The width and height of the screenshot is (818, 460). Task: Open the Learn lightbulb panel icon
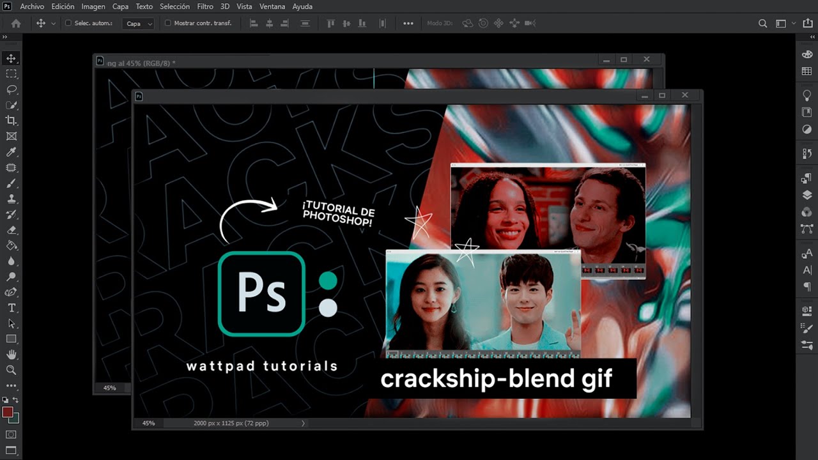(x=807, y=95)
